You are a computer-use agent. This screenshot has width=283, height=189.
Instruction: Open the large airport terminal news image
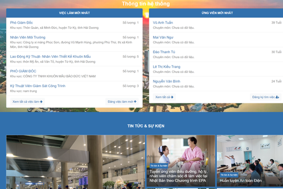click(75, 162)
